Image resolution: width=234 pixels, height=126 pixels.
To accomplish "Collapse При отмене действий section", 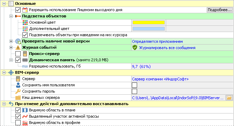I will (x=4, y=104).
